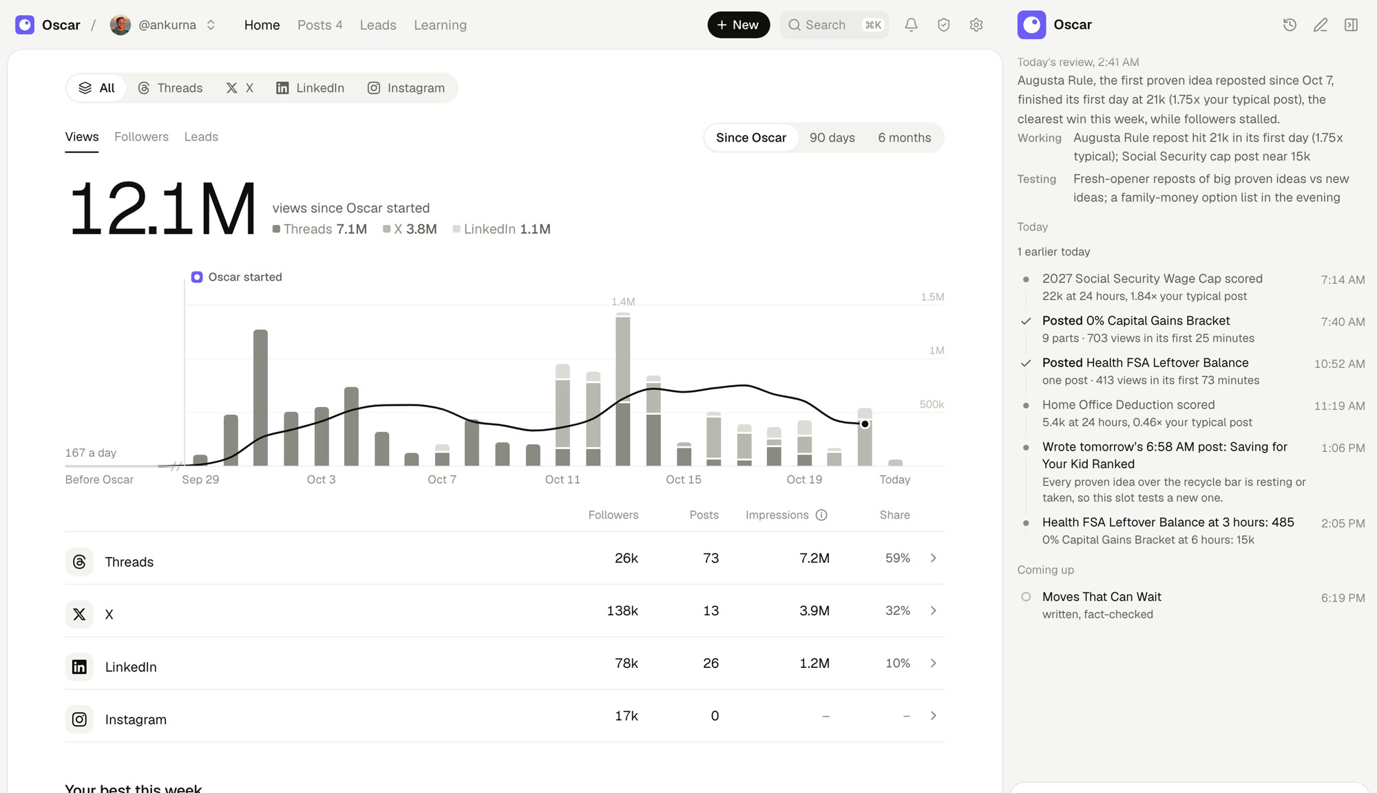
Task: Click the trend line endpoint dot
Action: click(865, 424)
